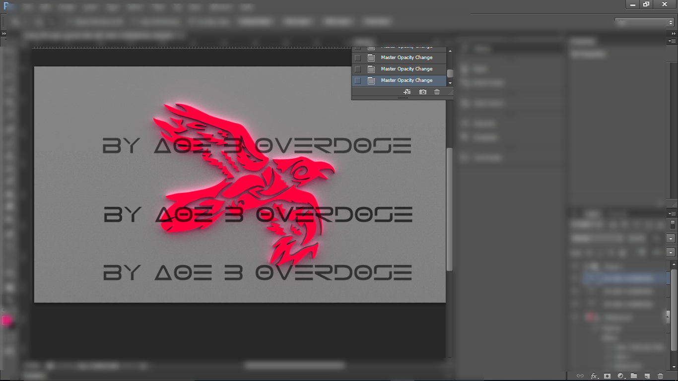Delete layer using Layers panel trash icon
Viewport: 678px width, 381px height.
[x=660, y=376]
